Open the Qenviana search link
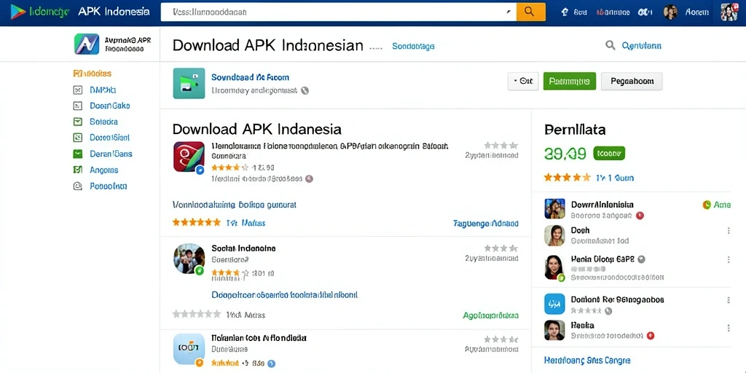This screenshot has height=373, width=746. [641, 46]
